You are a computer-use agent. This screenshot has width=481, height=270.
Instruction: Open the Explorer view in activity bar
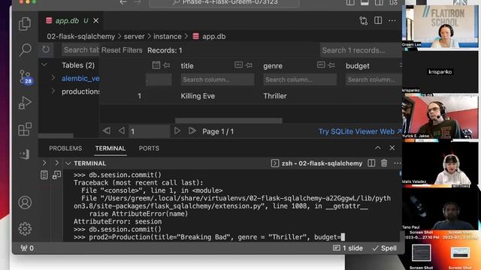25,24
